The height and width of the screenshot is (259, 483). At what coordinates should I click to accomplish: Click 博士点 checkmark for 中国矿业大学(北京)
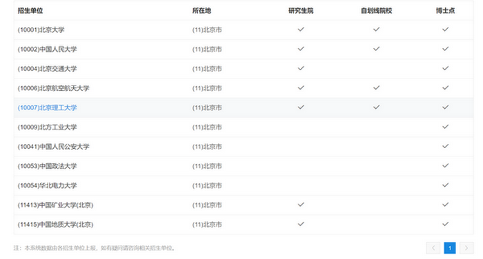(446, 205)
